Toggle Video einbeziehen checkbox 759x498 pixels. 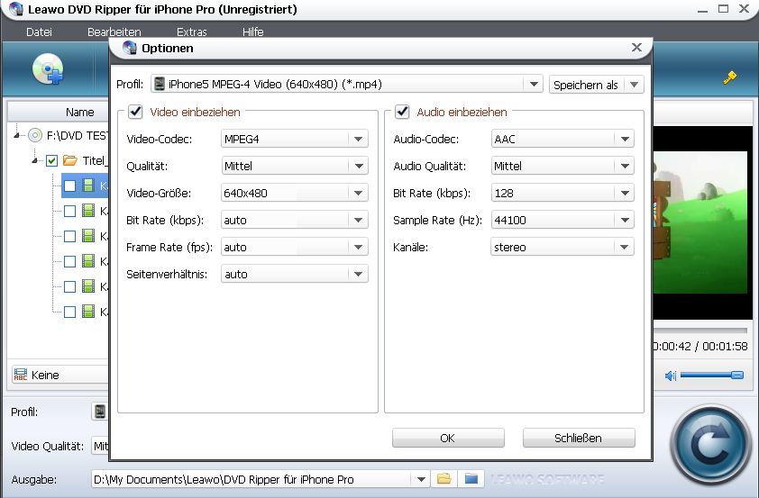tap(135, 113)
